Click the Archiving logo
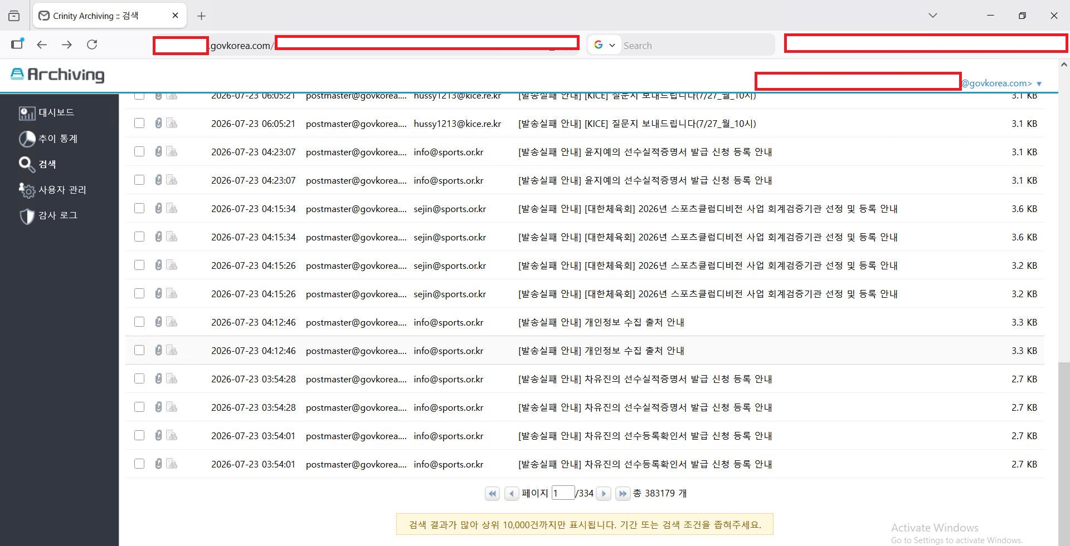Viewport: 1070px width, 546px height. coord(57,75)
